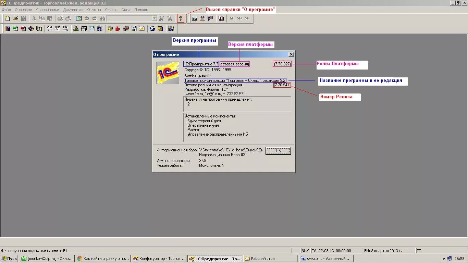Open the Сервис menu

pyautogui.click(x=111, y=10)
